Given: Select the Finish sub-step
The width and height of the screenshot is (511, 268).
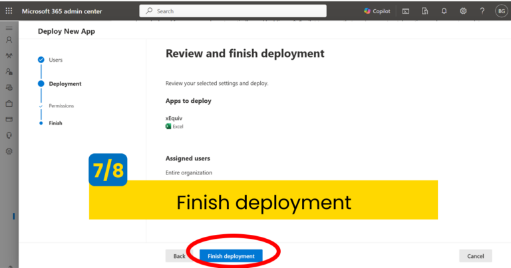Looking at the screenshot, I should [55, 123].
